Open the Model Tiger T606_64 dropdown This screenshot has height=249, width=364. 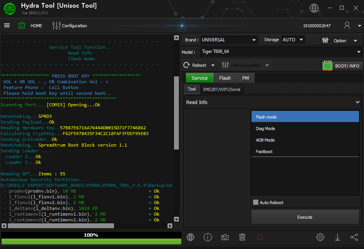click(x=281, y=52)
